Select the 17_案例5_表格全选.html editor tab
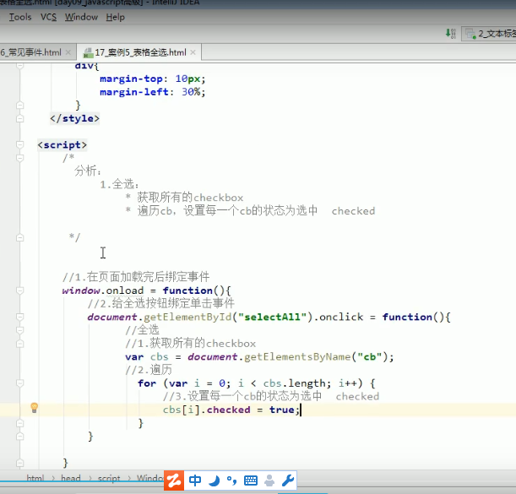 pos(140,52)
